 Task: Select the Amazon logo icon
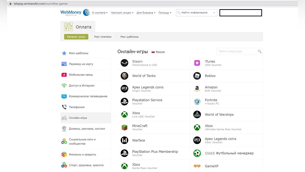(x=197, y=89)
